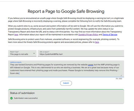Click inside the Additional details text area
This screenshot has height=111, width=134.
[x=66, y=69]
